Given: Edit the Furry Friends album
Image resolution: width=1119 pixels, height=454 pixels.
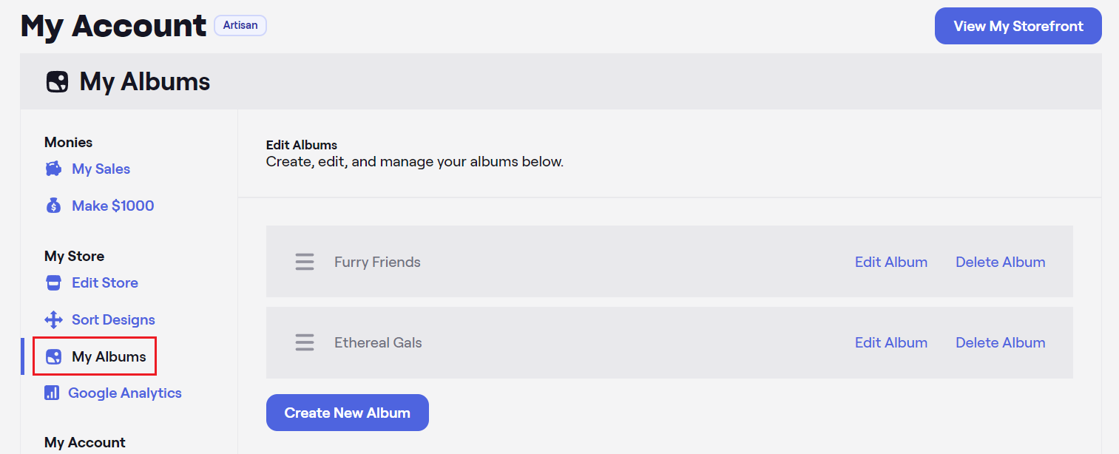Looking at the screenshot, I should [x=891, y=262].
